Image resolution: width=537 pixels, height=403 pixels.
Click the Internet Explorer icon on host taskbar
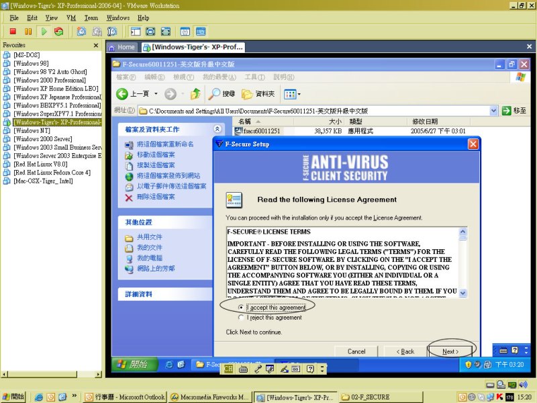pyautogui.click(x=39, y=397)
